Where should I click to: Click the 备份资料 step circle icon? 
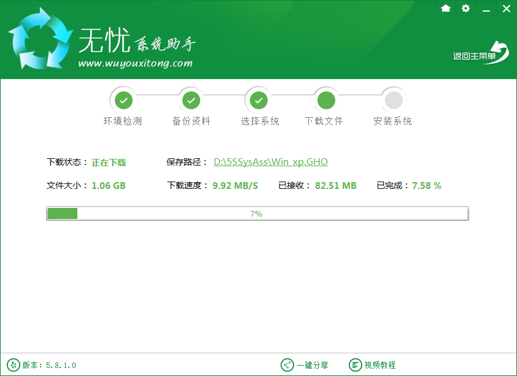(x=191, y=99)
